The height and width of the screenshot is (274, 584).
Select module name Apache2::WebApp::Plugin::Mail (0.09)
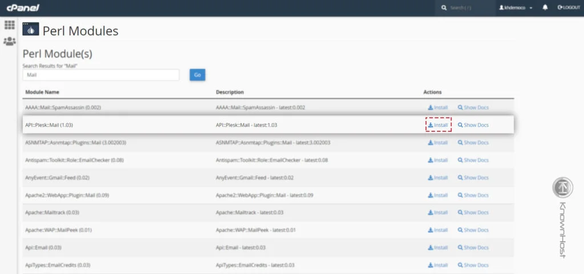point(67,195)
